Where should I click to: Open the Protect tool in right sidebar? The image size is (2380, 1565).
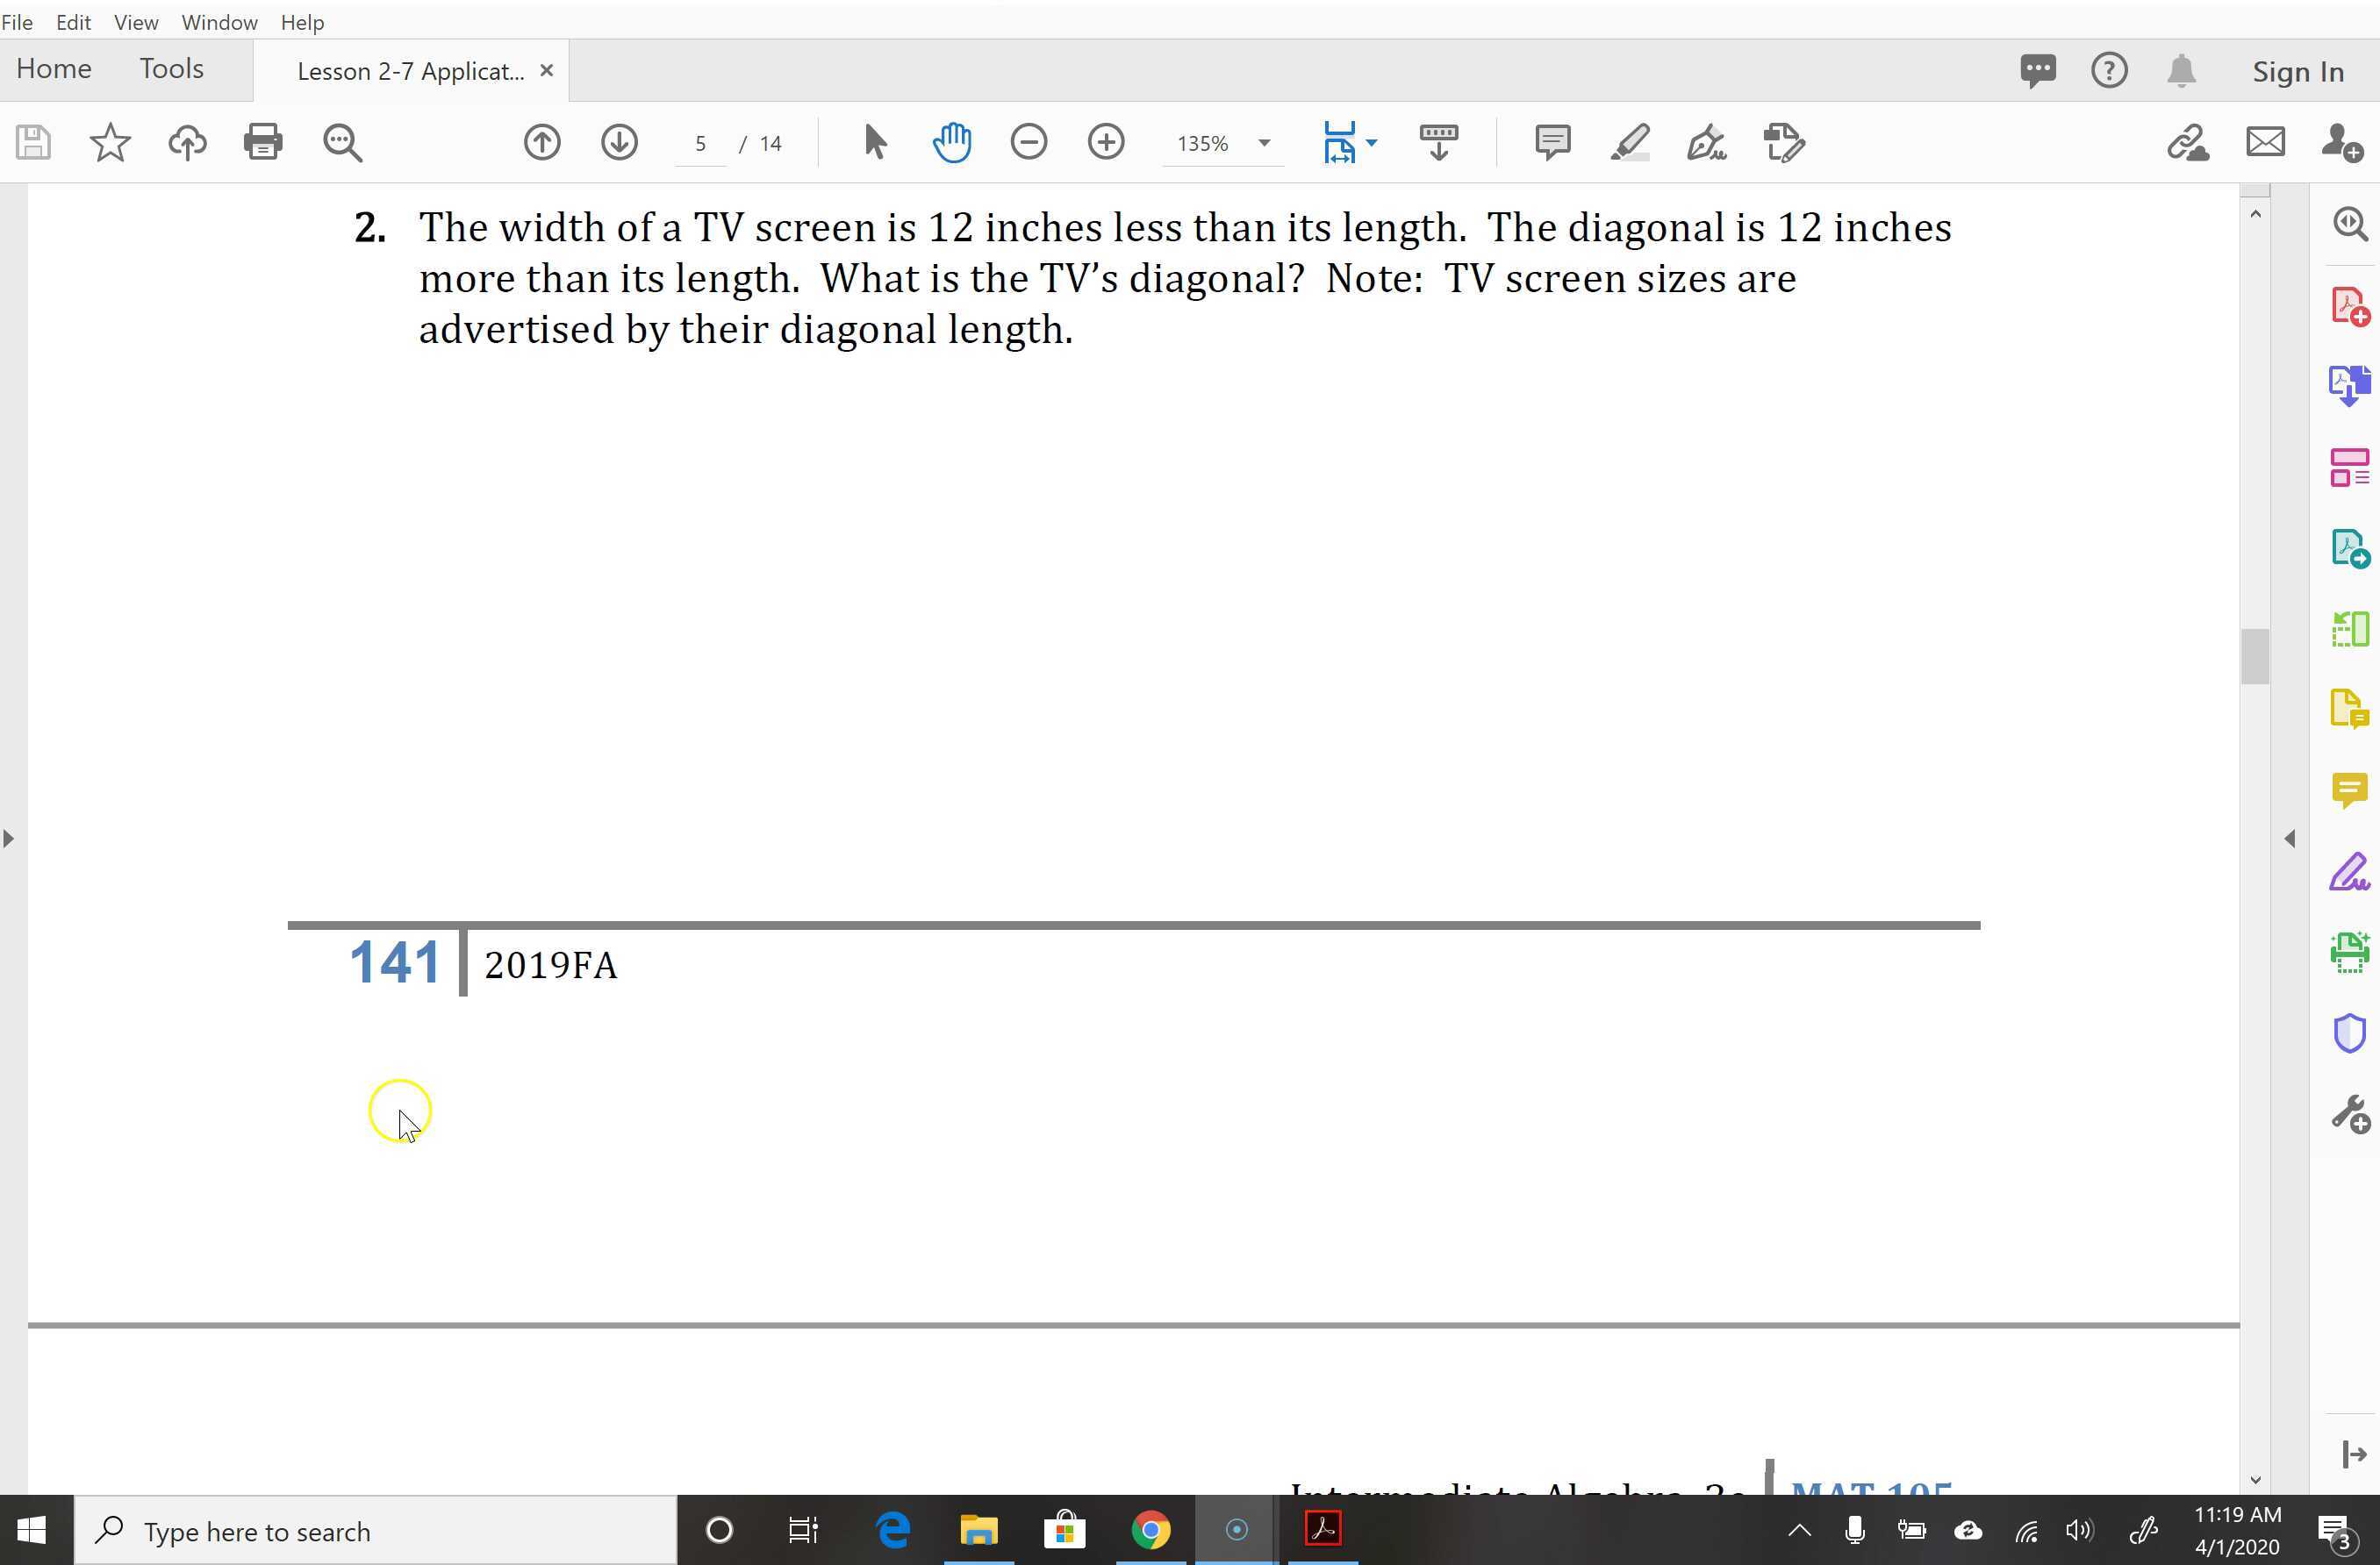(x=2350, y=1033)
